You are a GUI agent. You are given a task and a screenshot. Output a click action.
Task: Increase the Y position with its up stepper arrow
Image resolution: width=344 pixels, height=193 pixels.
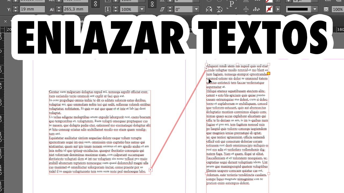tap(16, 8)
